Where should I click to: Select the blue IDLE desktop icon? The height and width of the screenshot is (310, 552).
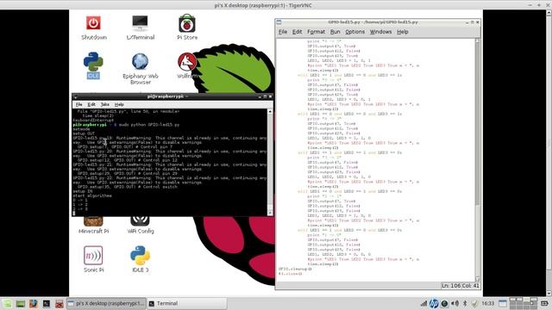pos(93,65)
